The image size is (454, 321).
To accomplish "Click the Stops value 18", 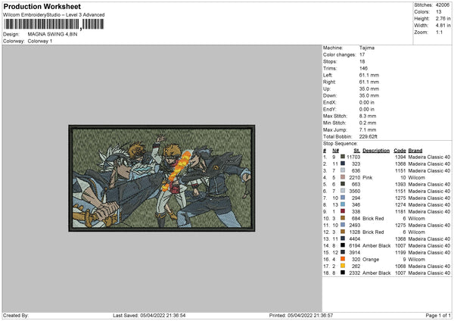I will 362,61.
